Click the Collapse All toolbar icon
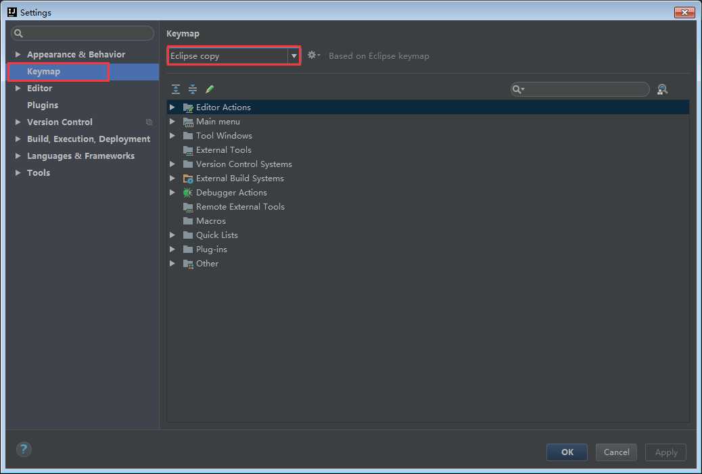702x474 pixels. click(193, 89)
